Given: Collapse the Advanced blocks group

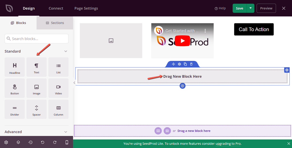Looking at the screenshot, I should pos(66,132).
